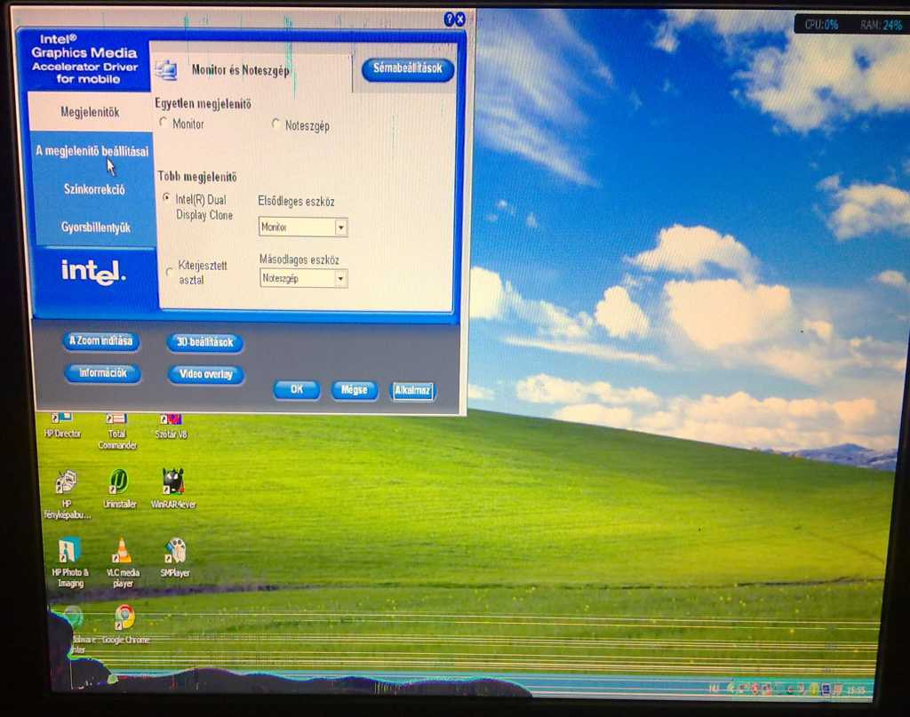The image size is (910, 717).
Task: Open the HP Director desktop shortcut
Action: (62, 426)
